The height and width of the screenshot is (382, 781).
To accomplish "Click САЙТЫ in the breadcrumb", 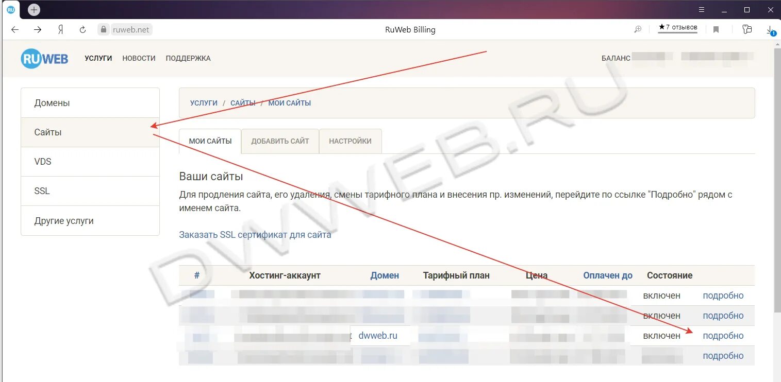I will click(243, 103).
